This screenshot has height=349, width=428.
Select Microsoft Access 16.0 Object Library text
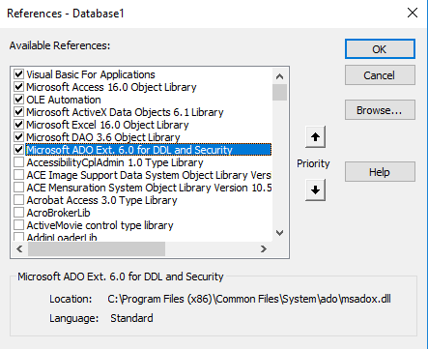[x=111, y=87]
